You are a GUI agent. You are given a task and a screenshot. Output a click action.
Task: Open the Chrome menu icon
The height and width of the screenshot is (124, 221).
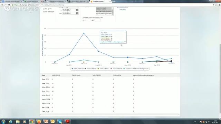pos(219,5)
